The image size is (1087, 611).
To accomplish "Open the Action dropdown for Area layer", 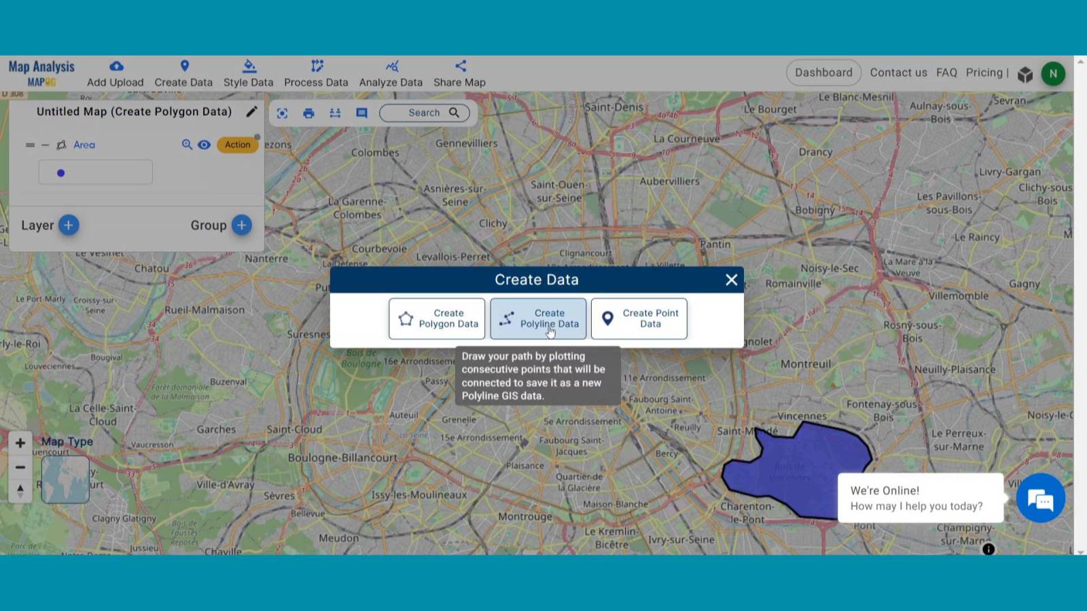I will pyautogui.click(x=237, y=145).
